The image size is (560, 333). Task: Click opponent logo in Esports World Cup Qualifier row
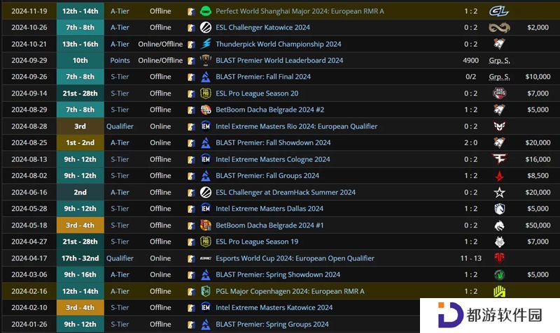(499, 258)
